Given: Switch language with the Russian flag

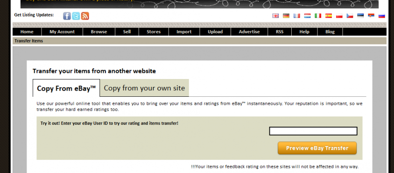Looking at the screenshot, I should (x=382, y=15).
